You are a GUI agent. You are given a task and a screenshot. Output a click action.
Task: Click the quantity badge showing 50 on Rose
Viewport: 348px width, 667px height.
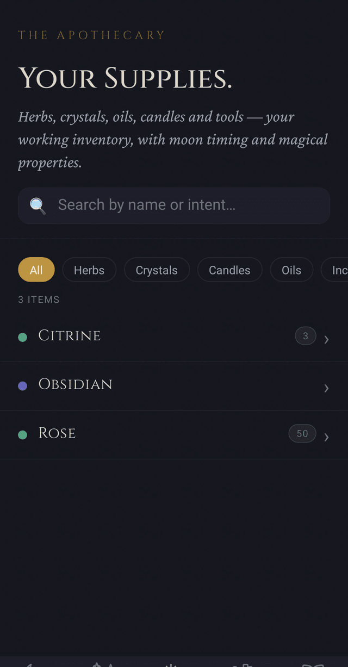[x=302, y=433]
